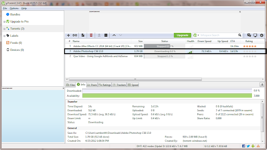The height and width of the screenshot is (150, 267).
Task: Move torrent up in the queue
Action: (x=114, y=35)
